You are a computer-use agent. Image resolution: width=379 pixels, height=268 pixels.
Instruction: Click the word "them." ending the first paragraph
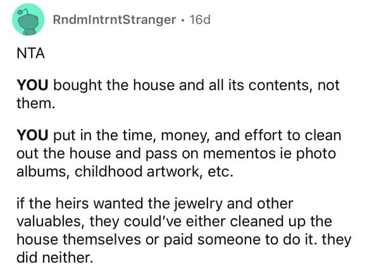36,103
